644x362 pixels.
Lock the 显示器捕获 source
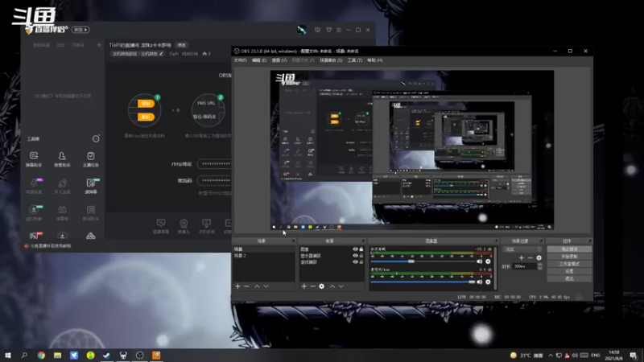tap(361, 256)
